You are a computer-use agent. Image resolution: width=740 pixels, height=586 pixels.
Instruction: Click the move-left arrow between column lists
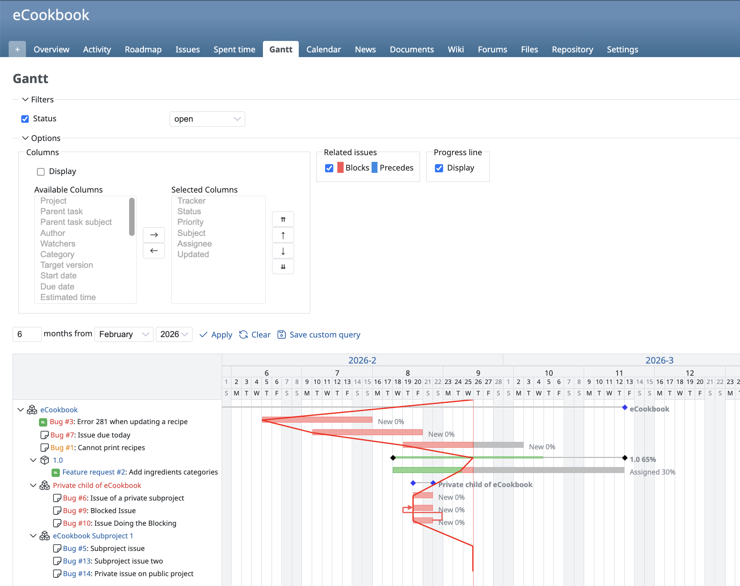154,250
